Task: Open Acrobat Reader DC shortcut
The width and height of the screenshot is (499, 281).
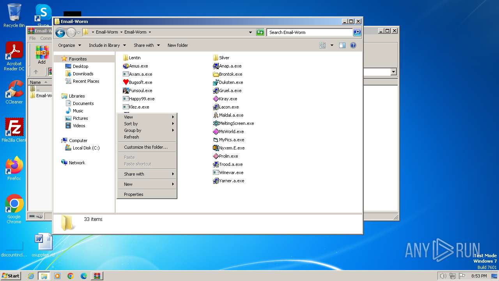Action: (14, 57)
